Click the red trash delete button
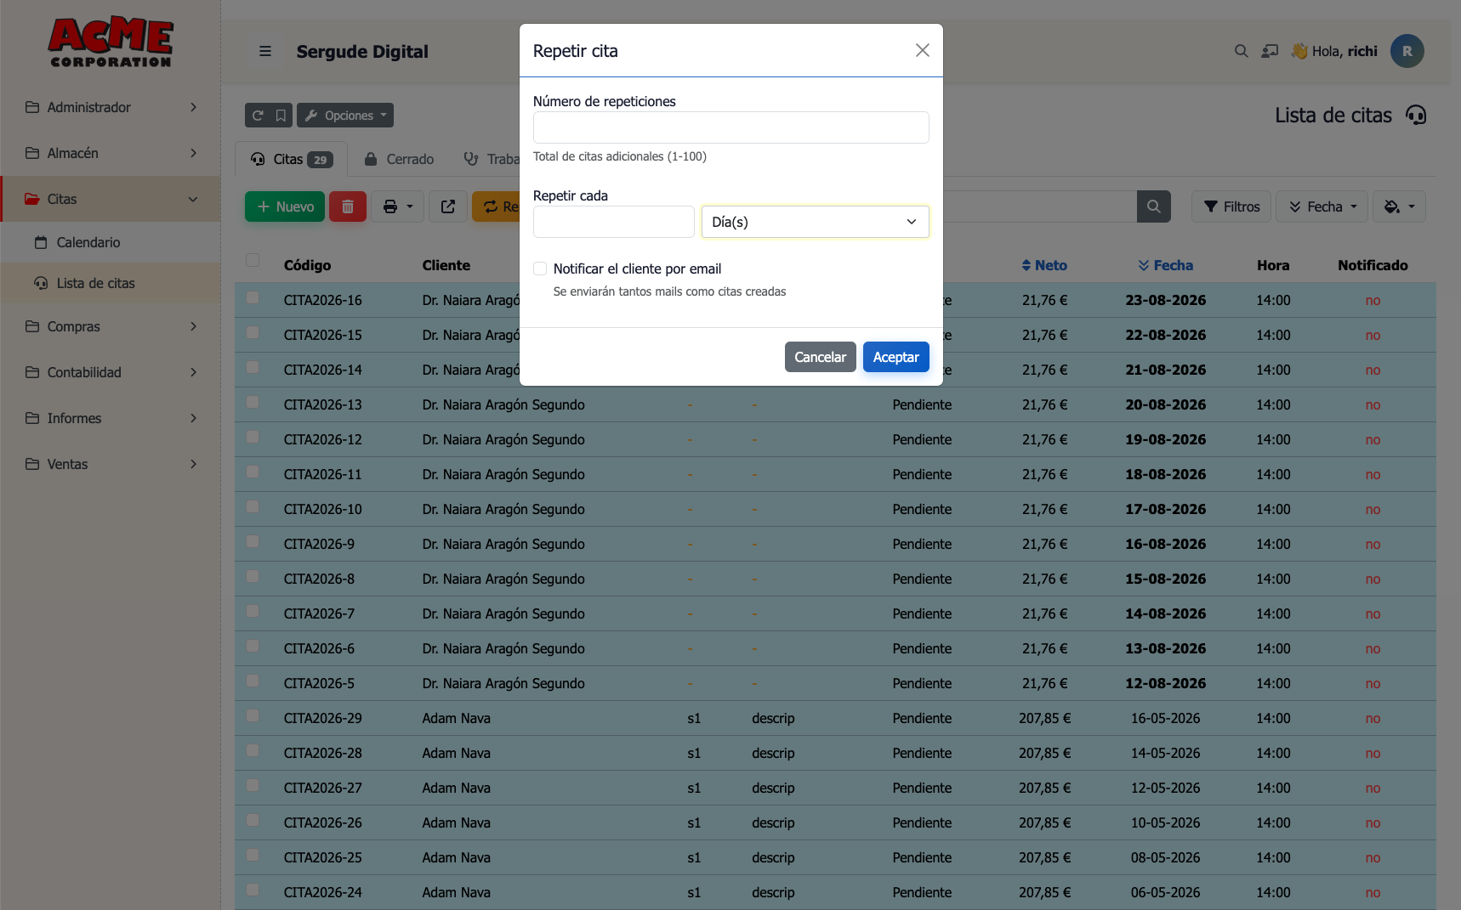The width and height of the screenshot is (1461, 910). 348,206
